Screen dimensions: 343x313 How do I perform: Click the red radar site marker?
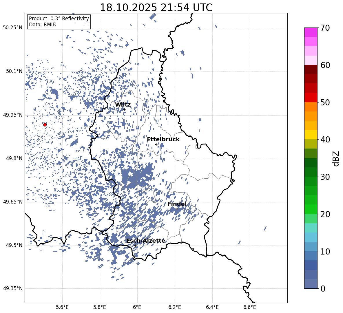[45, 125]
